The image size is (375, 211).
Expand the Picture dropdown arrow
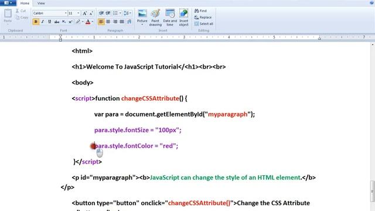(142, 24)
